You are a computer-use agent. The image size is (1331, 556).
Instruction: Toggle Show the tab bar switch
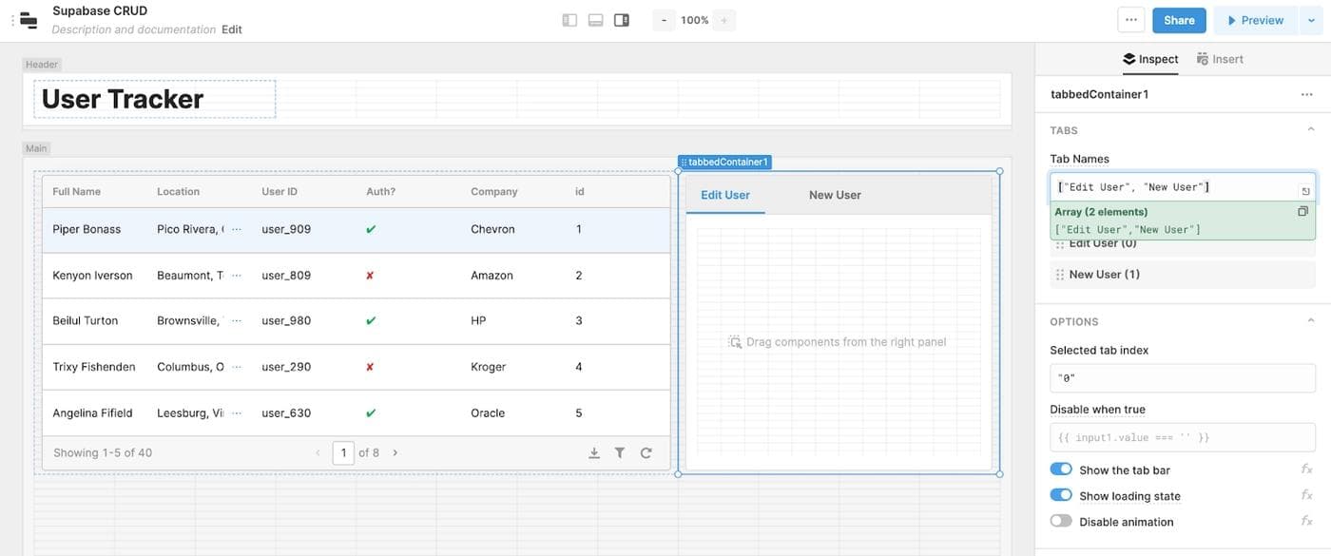1061,470
